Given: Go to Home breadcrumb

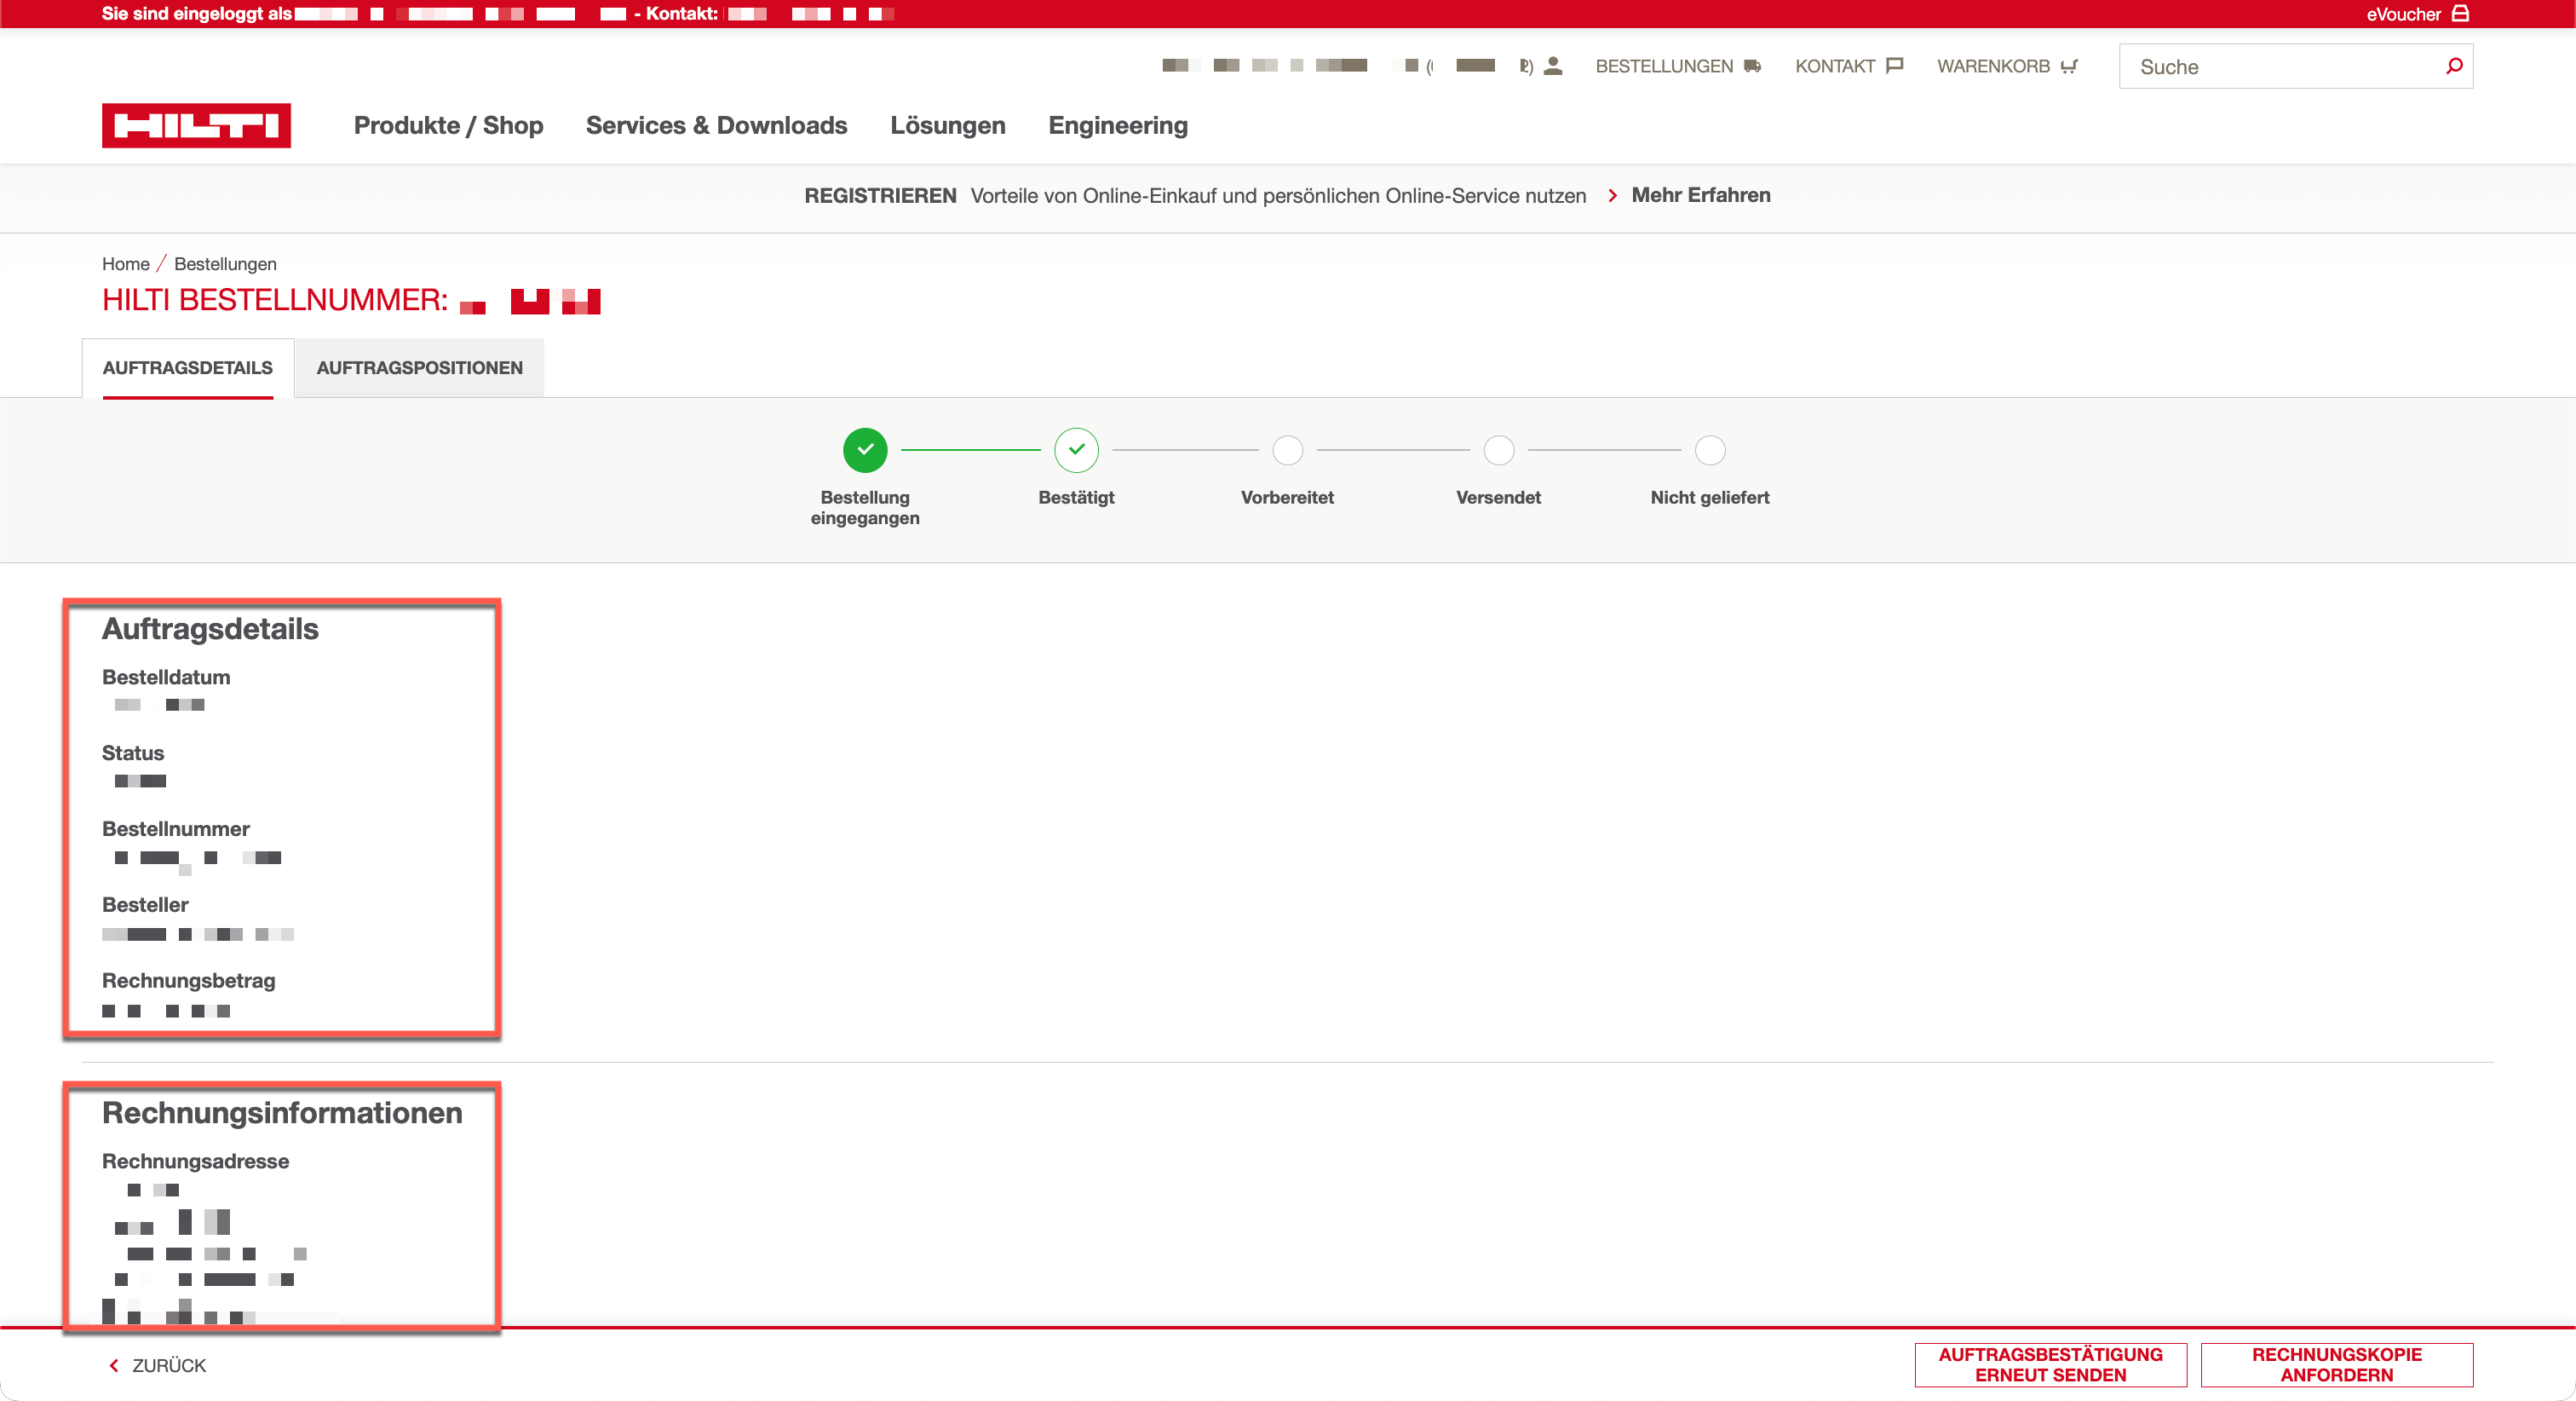Looking at the screenshot, I should 126,263.
